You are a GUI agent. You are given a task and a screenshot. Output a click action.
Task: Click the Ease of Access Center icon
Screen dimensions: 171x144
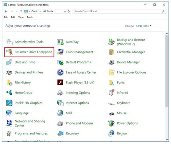60,72
